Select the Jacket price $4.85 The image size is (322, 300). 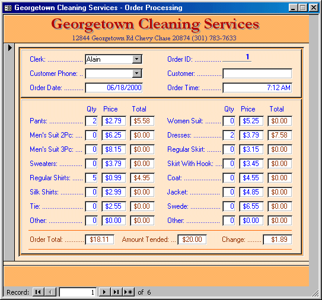pos(251,192)
